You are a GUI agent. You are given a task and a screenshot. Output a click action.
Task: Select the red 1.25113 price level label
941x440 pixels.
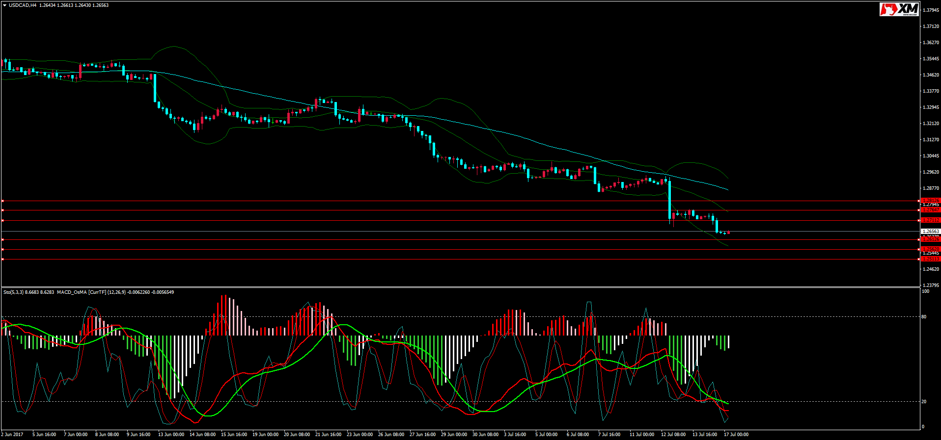(x=931, y=259)
